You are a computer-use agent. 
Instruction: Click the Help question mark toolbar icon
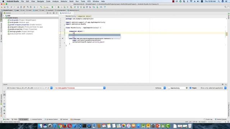105,7
